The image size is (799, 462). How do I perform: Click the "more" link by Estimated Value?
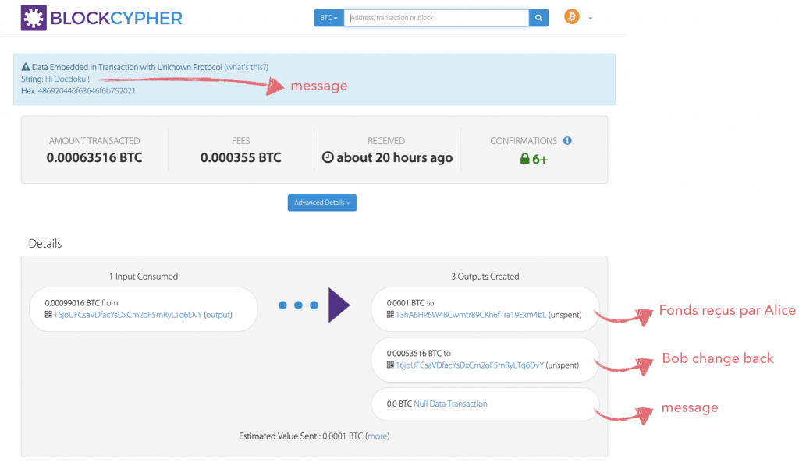(x=377, y=436)
